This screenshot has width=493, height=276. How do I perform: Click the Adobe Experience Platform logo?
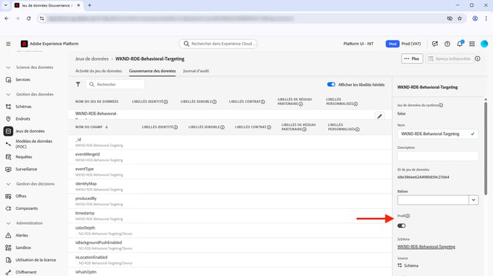point(24,43)
